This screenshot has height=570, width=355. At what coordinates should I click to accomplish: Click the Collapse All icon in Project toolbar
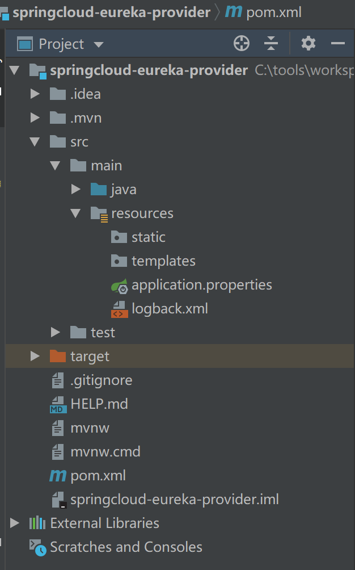click(271, 44)
